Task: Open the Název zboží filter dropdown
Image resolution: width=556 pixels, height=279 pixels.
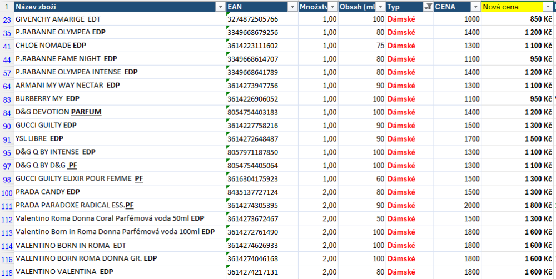Action: coord(221,7)
